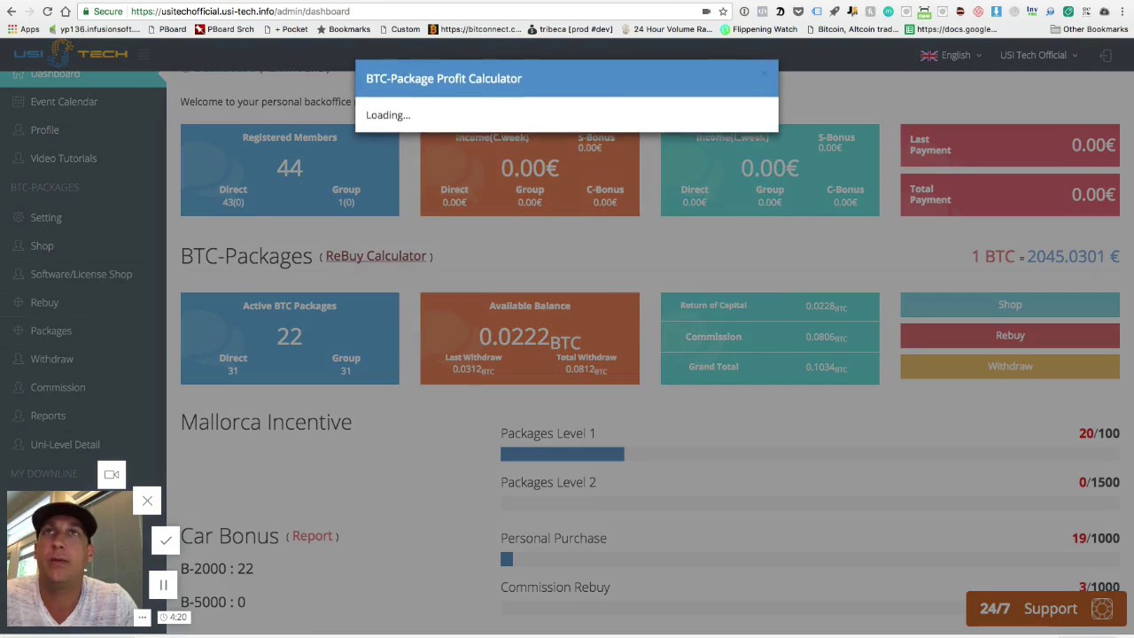This screenshot has width=1134, height=638.
Task: Bookmark this page with the star icon
Action: (x=723, y=12)
